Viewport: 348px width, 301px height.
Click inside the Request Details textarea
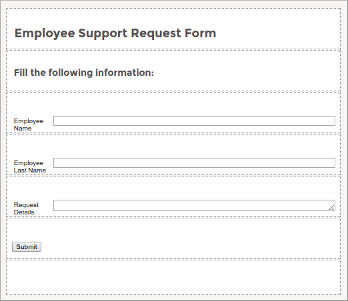tap(194, 205)
